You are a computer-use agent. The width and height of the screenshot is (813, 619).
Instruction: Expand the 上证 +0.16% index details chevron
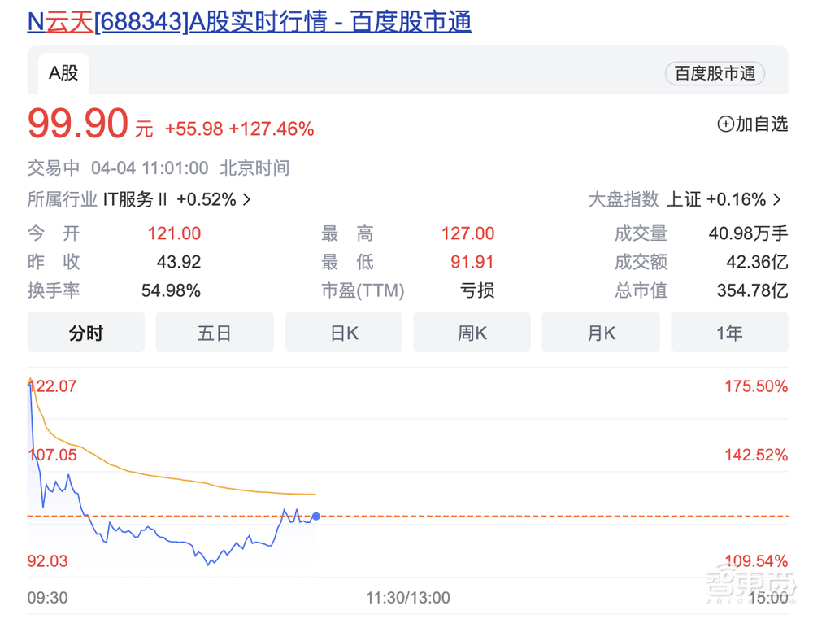775,199
